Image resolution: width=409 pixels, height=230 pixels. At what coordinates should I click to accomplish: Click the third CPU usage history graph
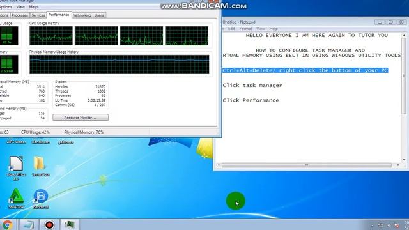tap(141, 36)
